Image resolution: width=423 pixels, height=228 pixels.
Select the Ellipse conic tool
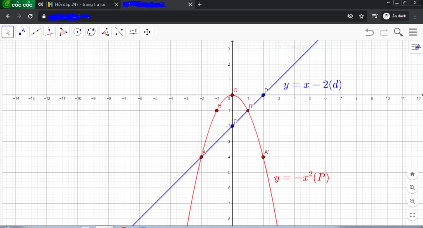tap(91, 32)
